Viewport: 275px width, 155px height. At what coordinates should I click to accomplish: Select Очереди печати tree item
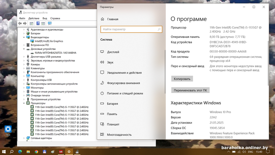click(x=40, y=95)
